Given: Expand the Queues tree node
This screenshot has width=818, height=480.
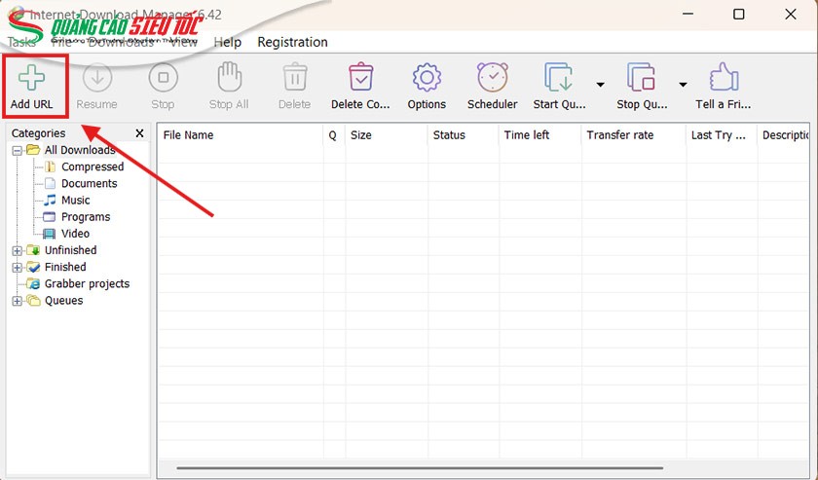Looking at the screenshot, I should pyautogui.click(x=18, y=301).
